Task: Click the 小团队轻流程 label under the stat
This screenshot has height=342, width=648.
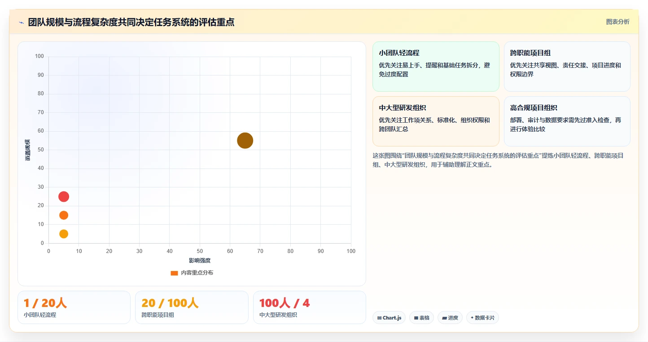Action: tap(40, 315)
